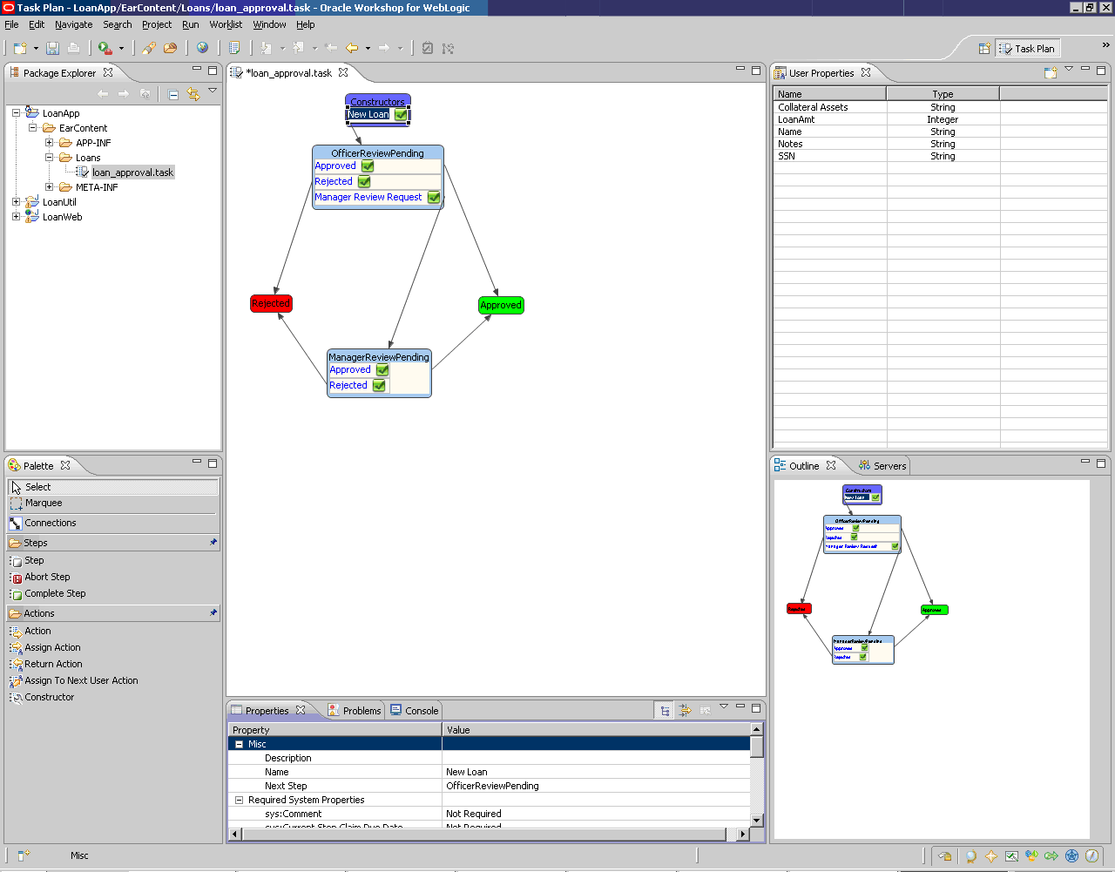Click the Next Step value field
Image resolution: width=1115 pixels, height=872 pixels.
(x=596, y=786)
